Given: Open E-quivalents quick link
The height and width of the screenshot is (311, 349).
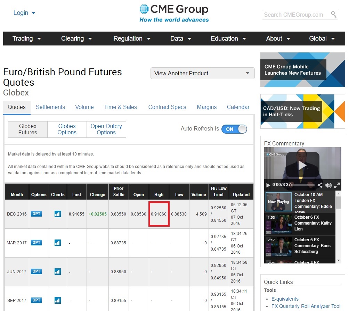Looking at the screenshot, I should pos(285,299).
